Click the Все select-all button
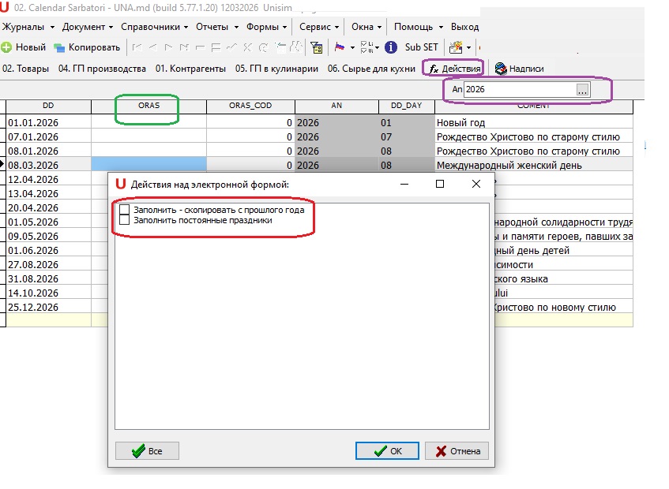Image resolution: width=669 pixels, height=489 pixels. pos(147,450)
